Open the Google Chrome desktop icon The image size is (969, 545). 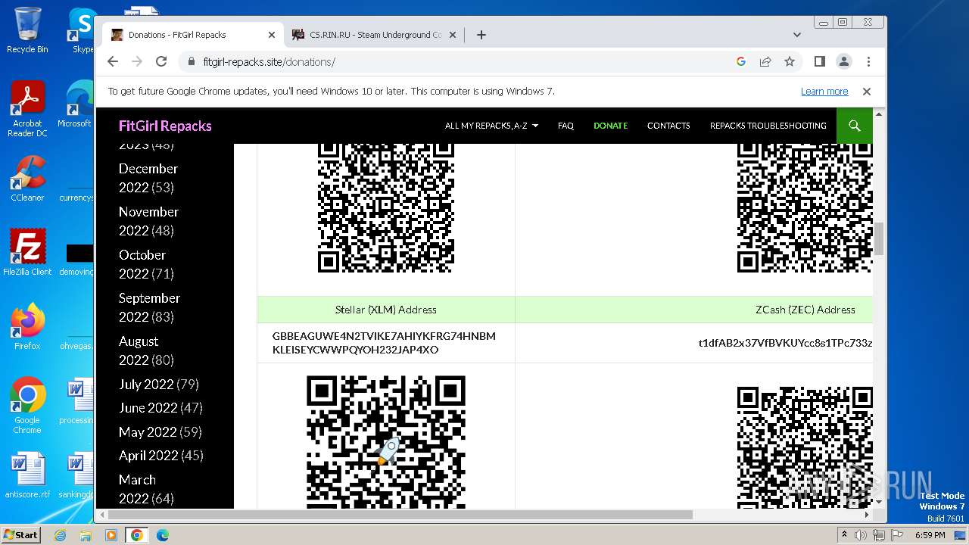coord(27,406)
